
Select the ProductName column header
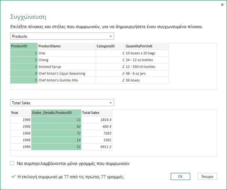(x=67, y=46)
